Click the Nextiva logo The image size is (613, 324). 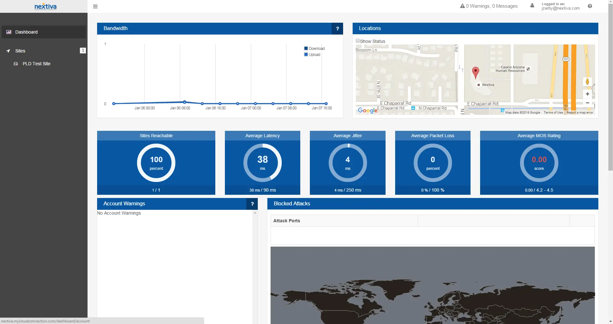[x=45, y=6]
